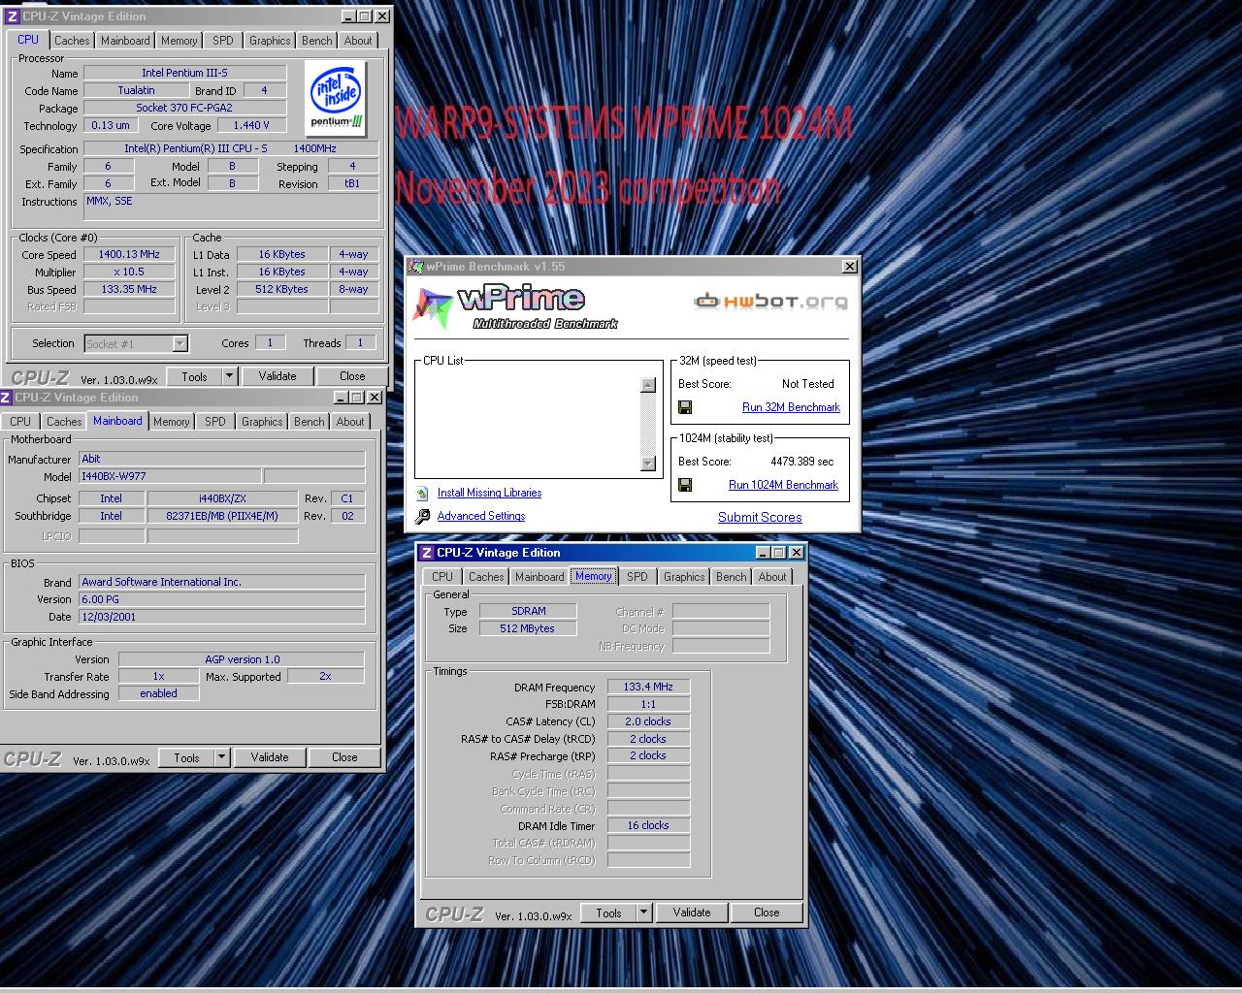Screen dimensions: 1242x993
Task: Open Tools dropdown arrow in CPU window
Action: click(229, 376)
